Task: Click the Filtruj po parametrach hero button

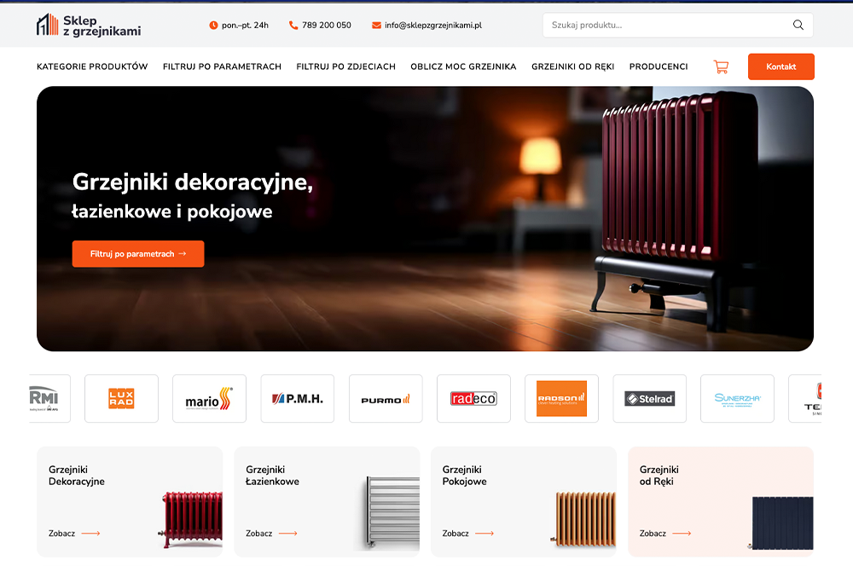Action: 138,254
